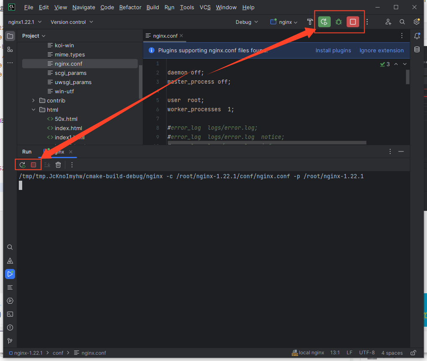Show notifications via the bell icon

(417, 36)
